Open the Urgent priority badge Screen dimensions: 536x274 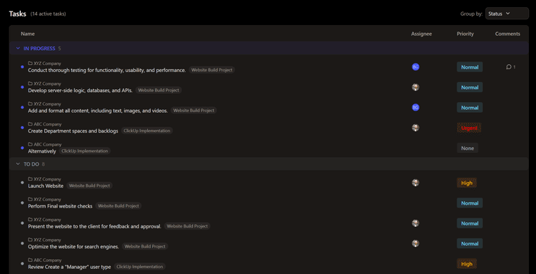[x=469, y=128]
